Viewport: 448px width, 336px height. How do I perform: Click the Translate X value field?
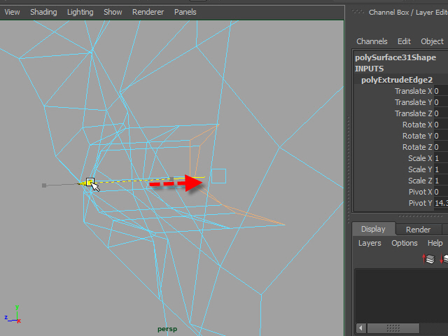coord(441,91)
